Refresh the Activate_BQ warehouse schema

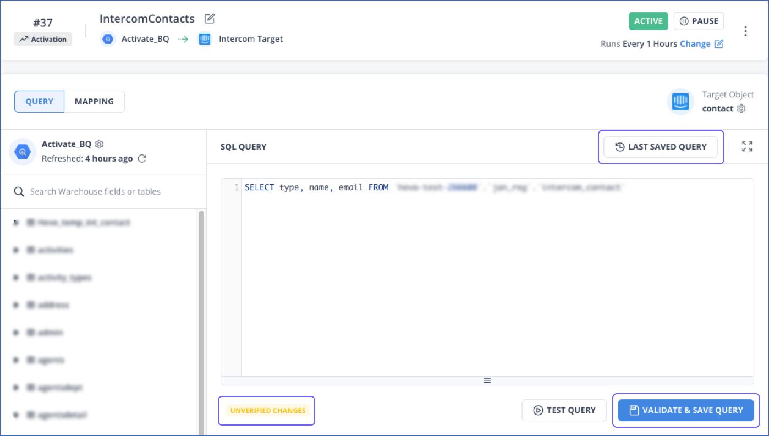pos(141,158)
